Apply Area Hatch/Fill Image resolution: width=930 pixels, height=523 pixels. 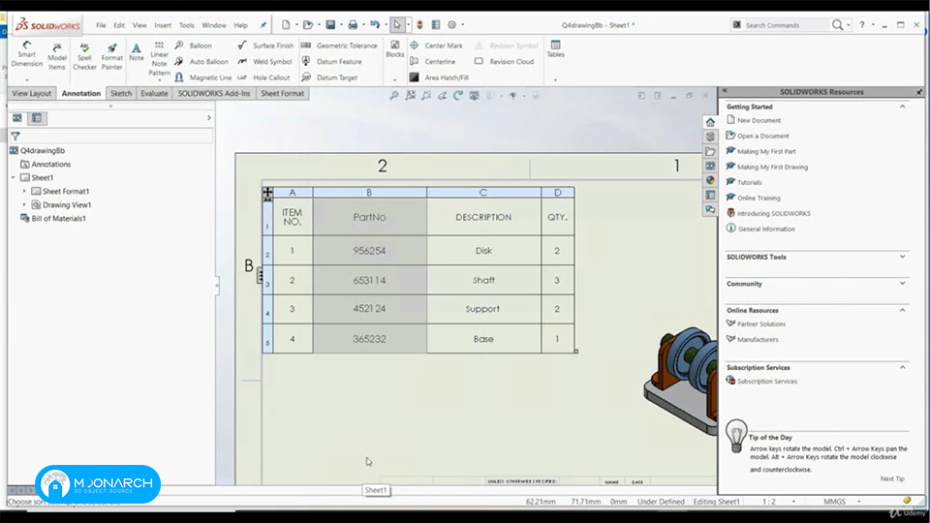tap(439, 77)
